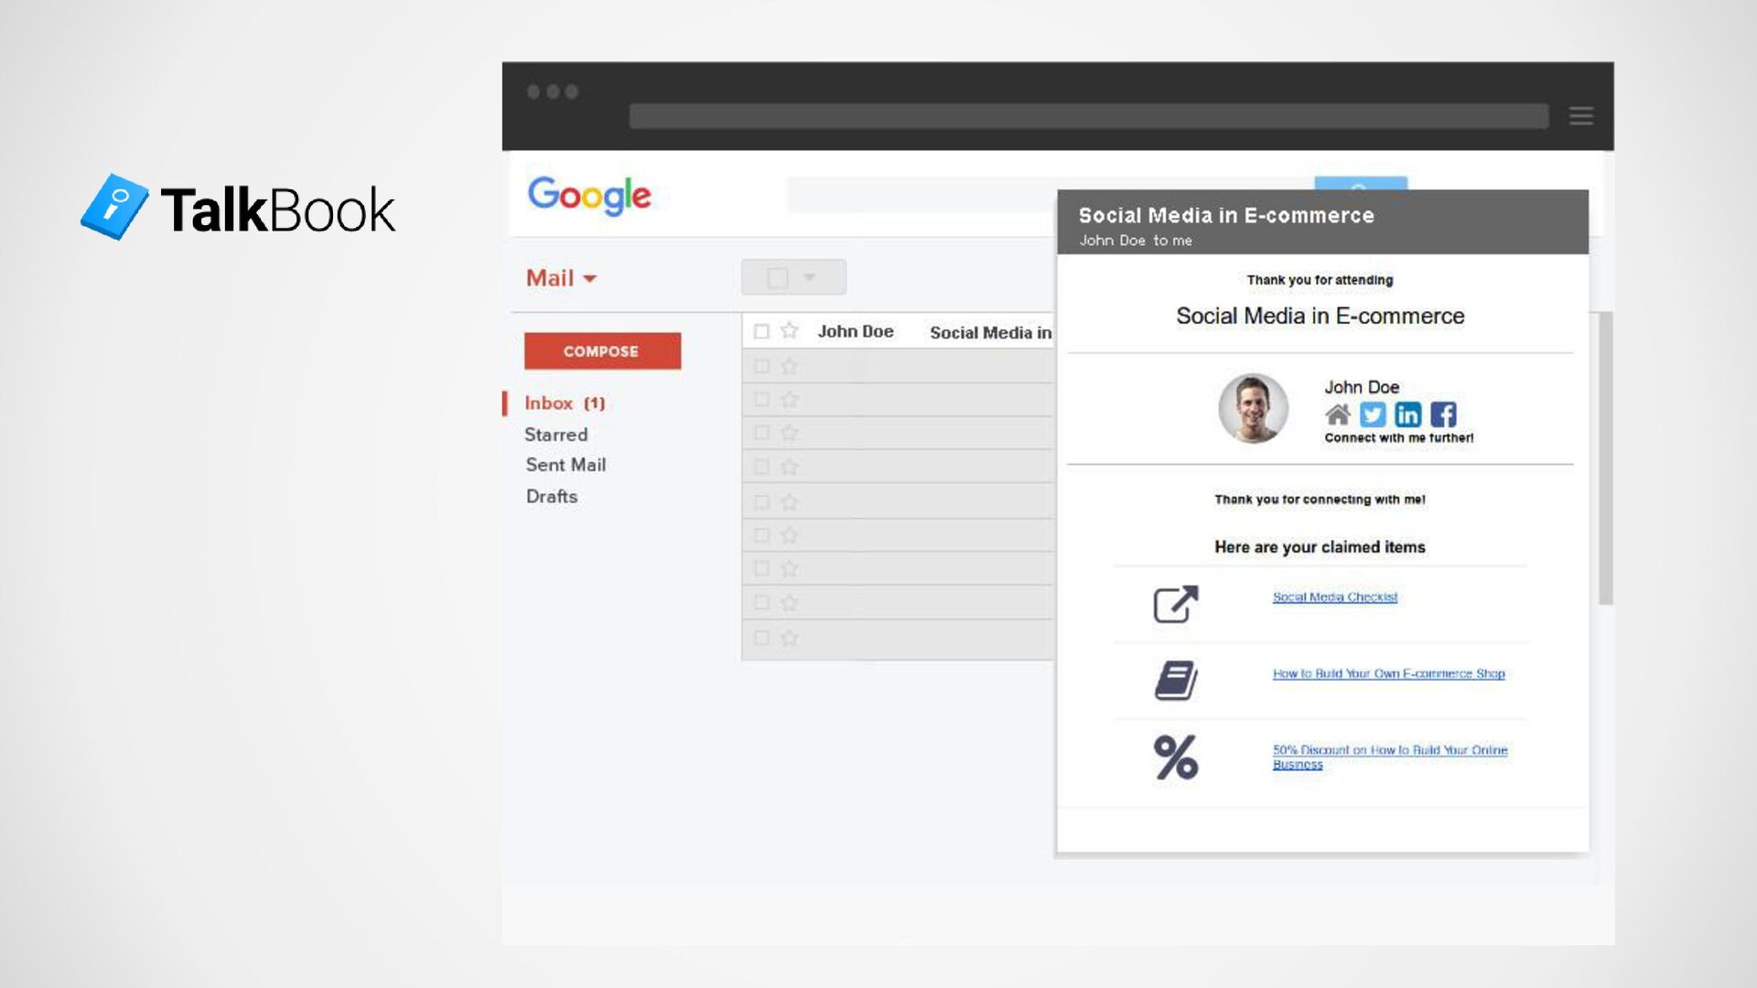The height and width of the screenshot is (988, 1757).
Task: Check the John Doe email checkbox
Action: [760, 331]
